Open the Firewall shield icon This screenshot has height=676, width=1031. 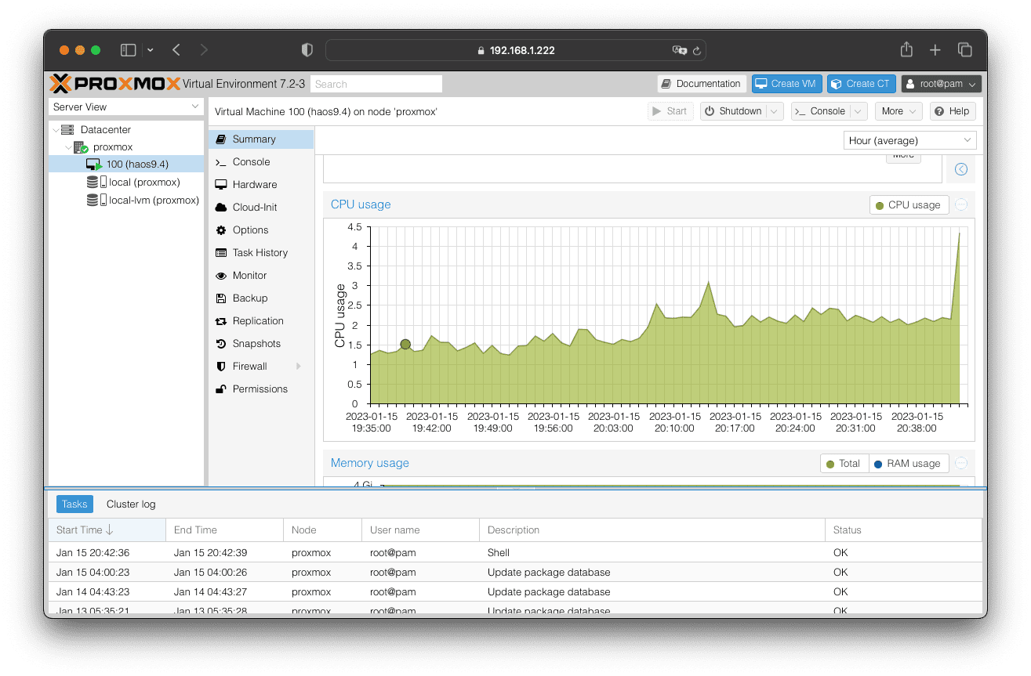click(220, 367)
